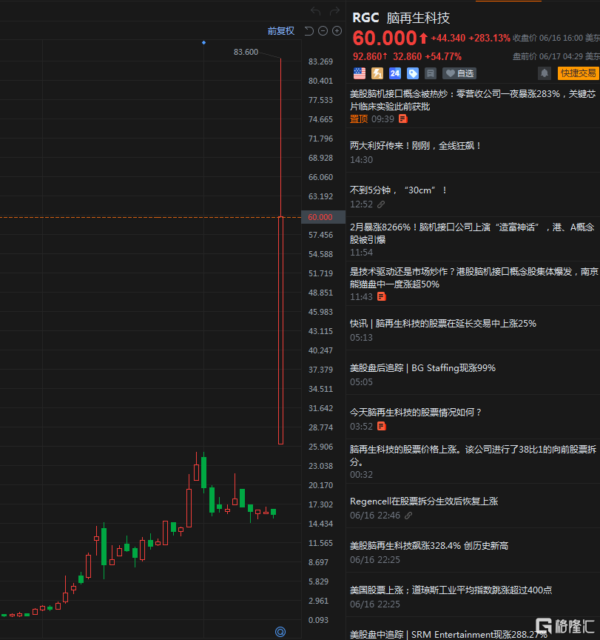Click article icon beside 11:43 timestamp
The width and height of the screenshot is (600, 640).
click(382, 297)
